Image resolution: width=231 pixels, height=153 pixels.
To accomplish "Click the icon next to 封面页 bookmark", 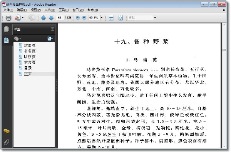I will 20,45.
